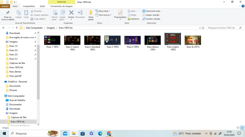245x137 pixels.
Task: Open the Histórico option
Action: point(133,19)
